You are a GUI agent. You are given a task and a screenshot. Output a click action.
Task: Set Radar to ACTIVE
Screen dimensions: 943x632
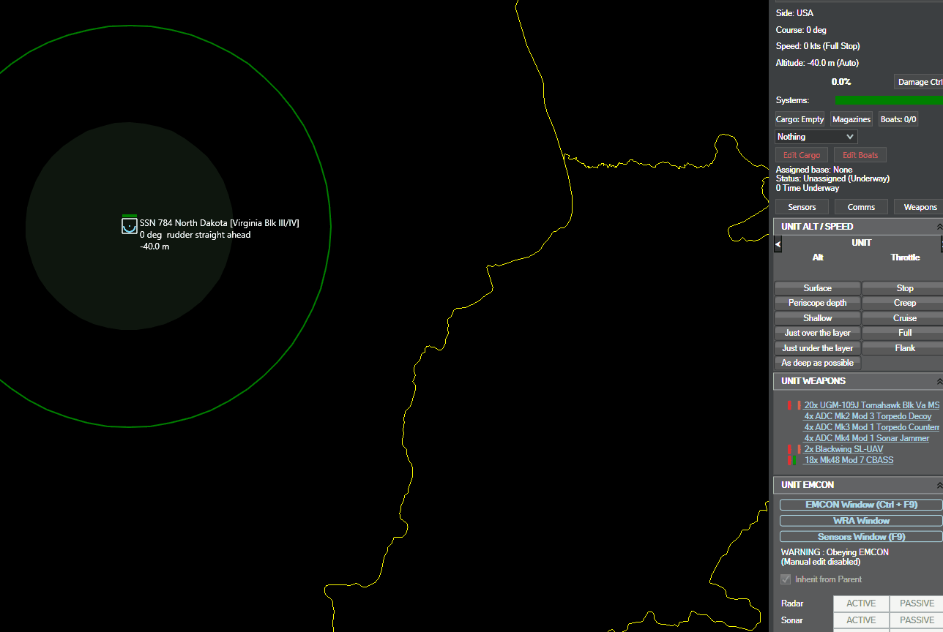(x=861, y=603)
